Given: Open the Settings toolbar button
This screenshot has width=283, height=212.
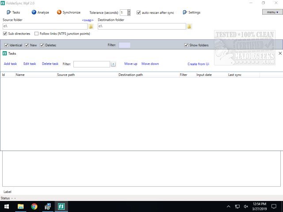Looking at the screenshot, I should point(191,12).
